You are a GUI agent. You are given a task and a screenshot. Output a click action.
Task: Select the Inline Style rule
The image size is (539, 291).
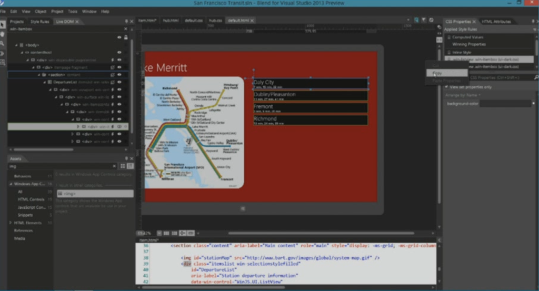click(462, 53)
